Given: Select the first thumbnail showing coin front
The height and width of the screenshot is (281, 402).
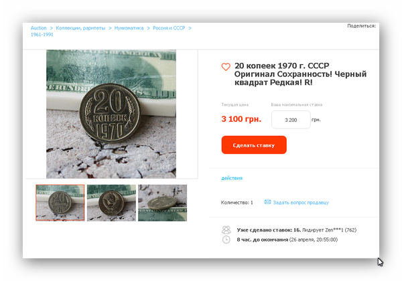Looking at the screenshot, I should 60,203.
